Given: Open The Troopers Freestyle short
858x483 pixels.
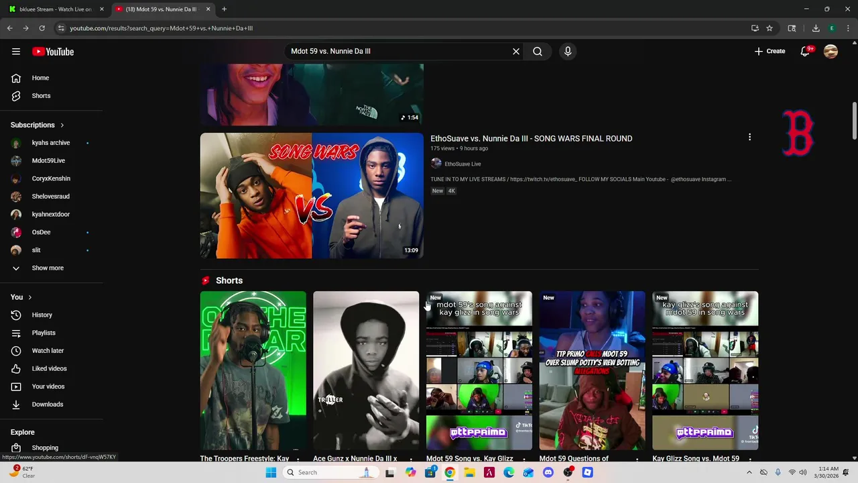Looking at the screenshot, I should click(x=253, y=370).
